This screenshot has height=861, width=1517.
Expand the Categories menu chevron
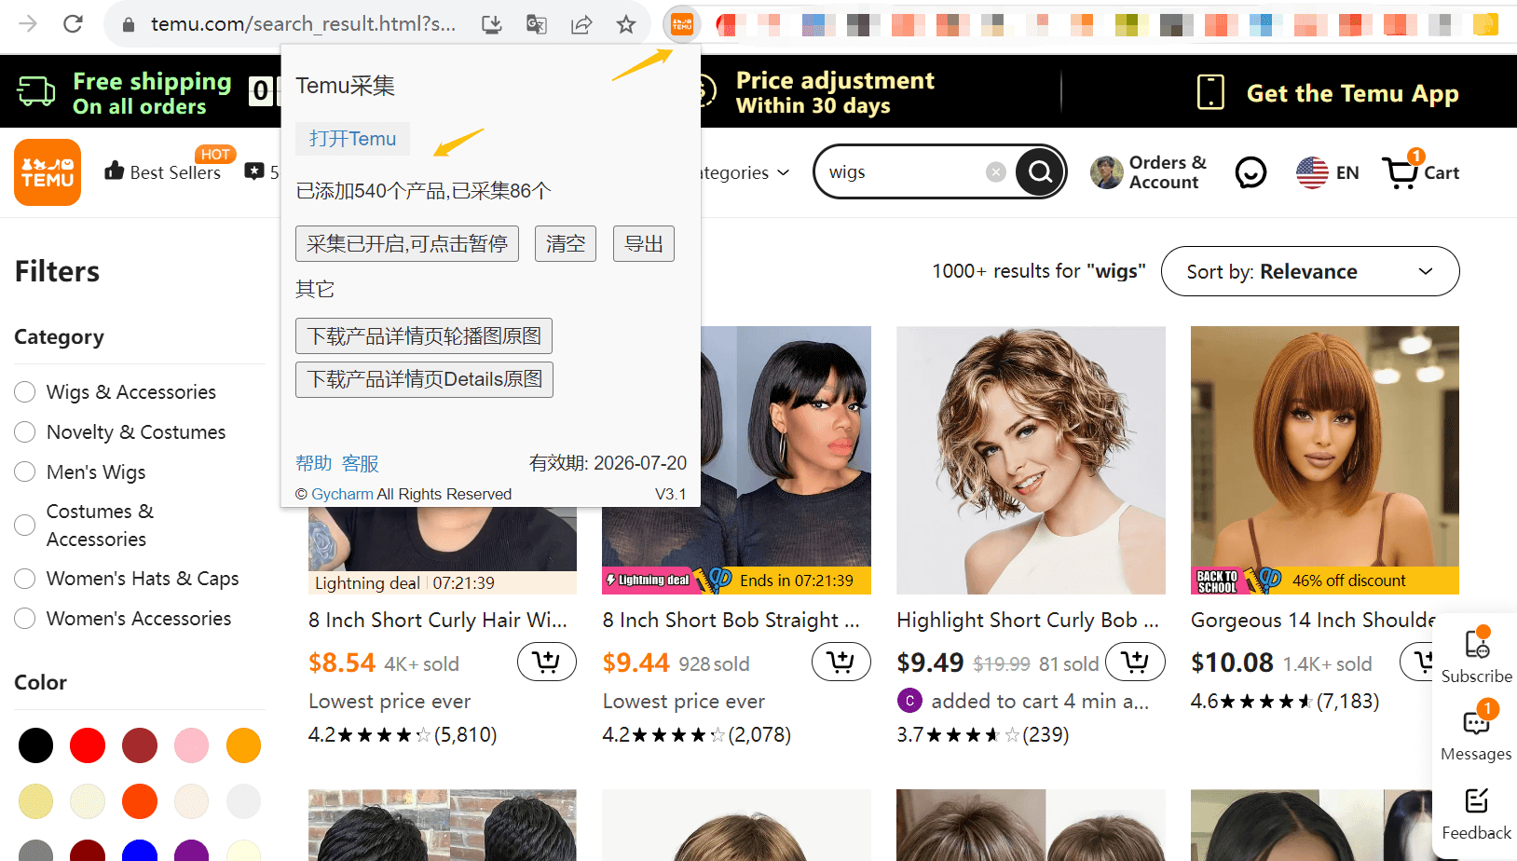[x=784, y=172]
